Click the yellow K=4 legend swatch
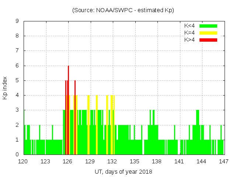Viewport: 236px width, 177px height. coord(208,33)
